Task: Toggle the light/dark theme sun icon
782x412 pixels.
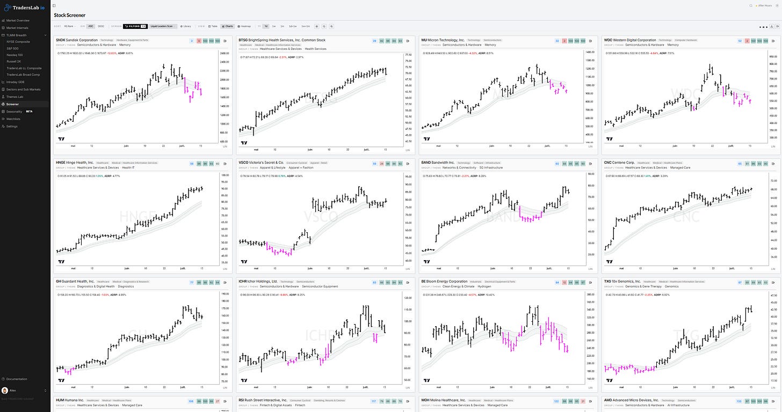Action: pos(777,5)
